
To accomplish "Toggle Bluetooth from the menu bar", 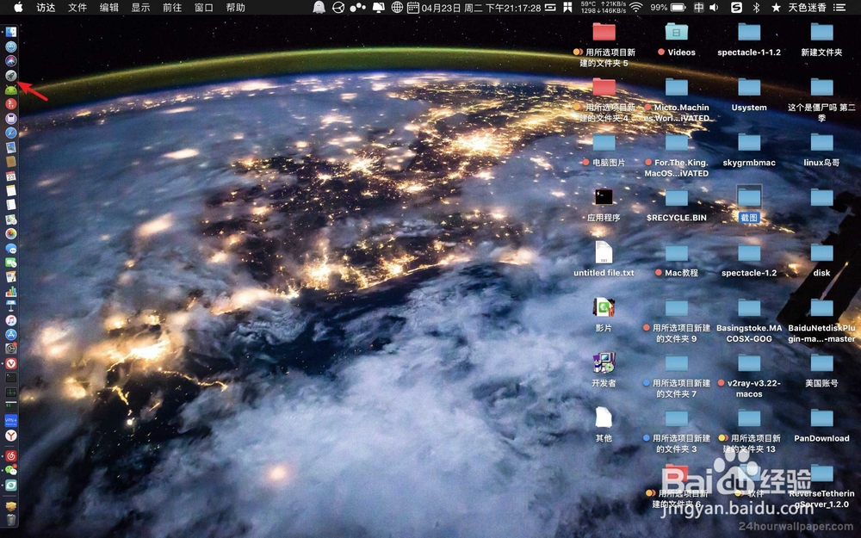I will pos(757,9).
